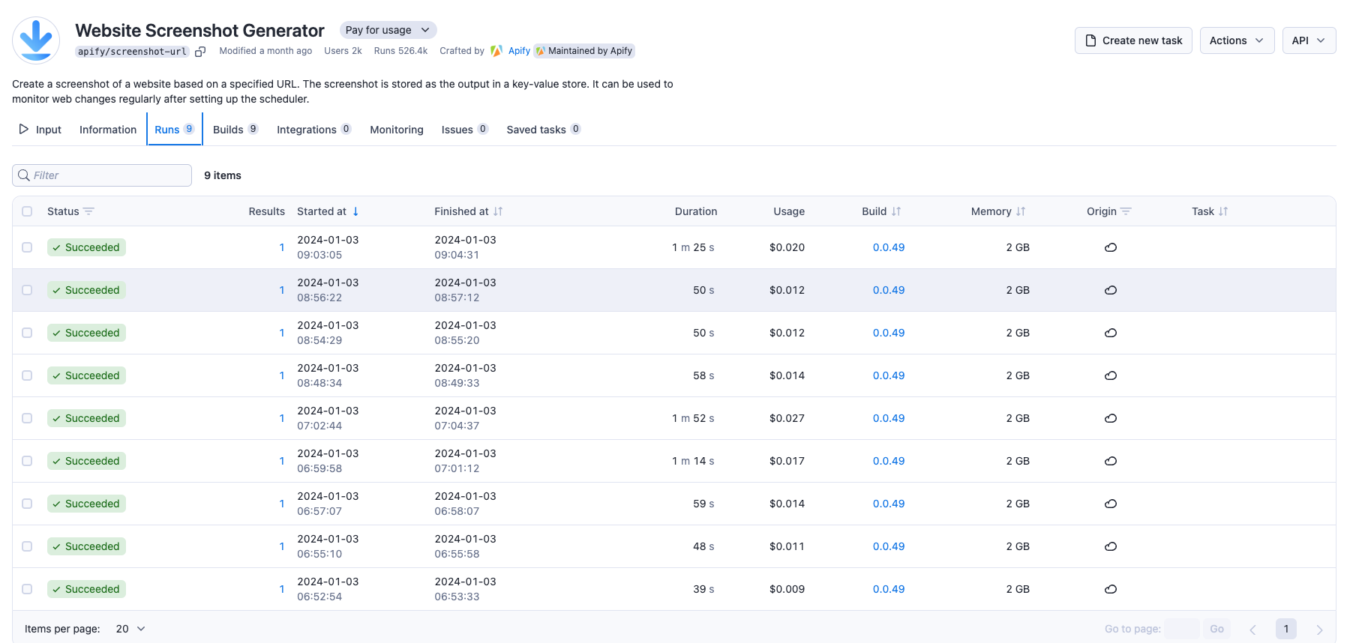The height and width of the screenshot is (643, 1356).
Task: Click the Apify logo next to Crafted by
Action: coord(496,51)
